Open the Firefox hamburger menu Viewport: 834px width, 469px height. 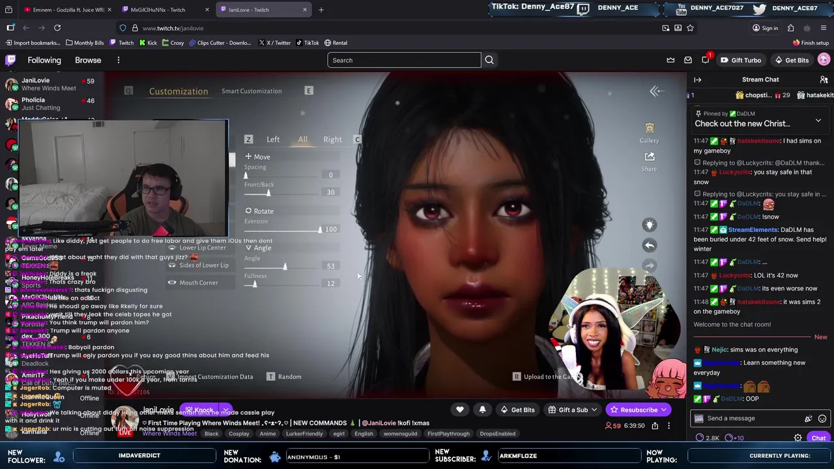click(x=824, y=28)
